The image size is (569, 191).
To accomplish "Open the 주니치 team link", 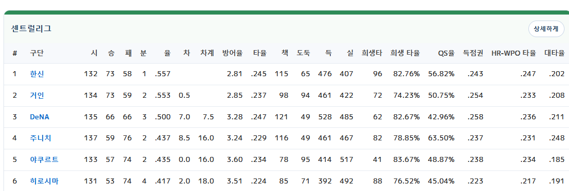I will point(40,138).
